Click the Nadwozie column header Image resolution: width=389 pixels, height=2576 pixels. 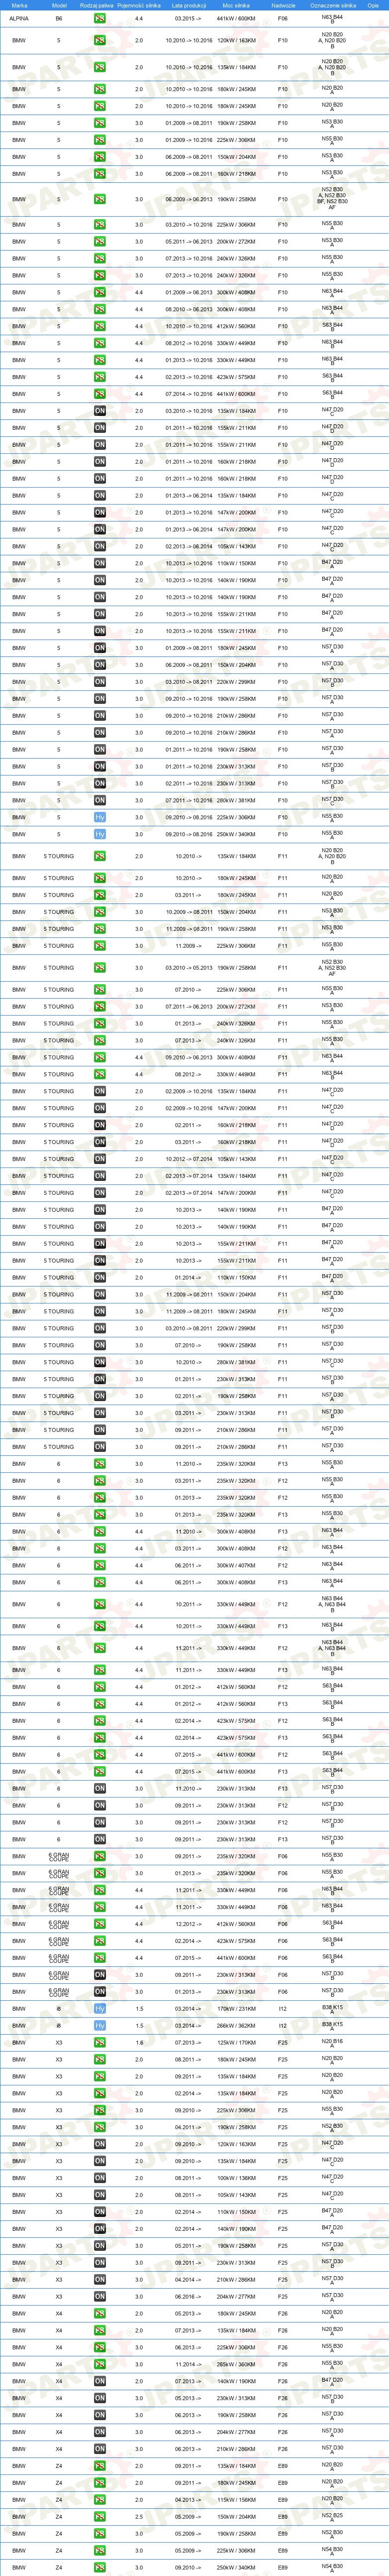283,5
